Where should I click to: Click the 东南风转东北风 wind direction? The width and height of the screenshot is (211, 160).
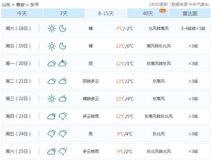tap(159, 116)
